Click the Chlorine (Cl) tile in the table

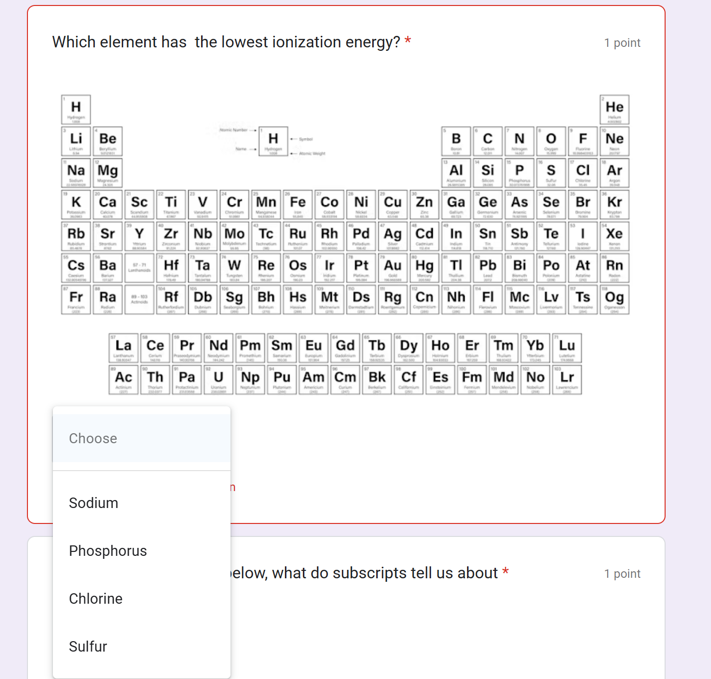(583, 172)
